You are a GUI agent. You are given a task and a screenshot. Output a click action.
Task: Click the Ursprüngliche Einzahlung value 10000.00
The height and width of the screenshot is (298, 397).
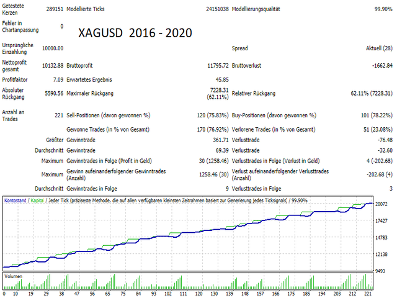[x=53, y=48]
